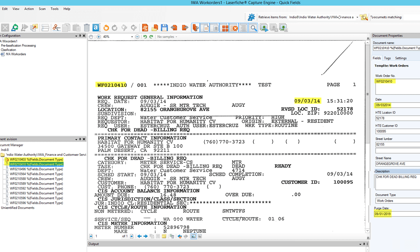Toggle the orange tools pane button in toolbar
Viewport: 420px width, 252px height.
click(x=196, y=28)
